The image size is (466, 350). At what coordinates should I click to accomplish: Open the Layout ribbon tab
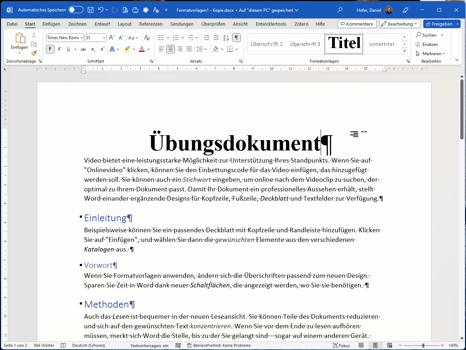click(x=125, y=24)
